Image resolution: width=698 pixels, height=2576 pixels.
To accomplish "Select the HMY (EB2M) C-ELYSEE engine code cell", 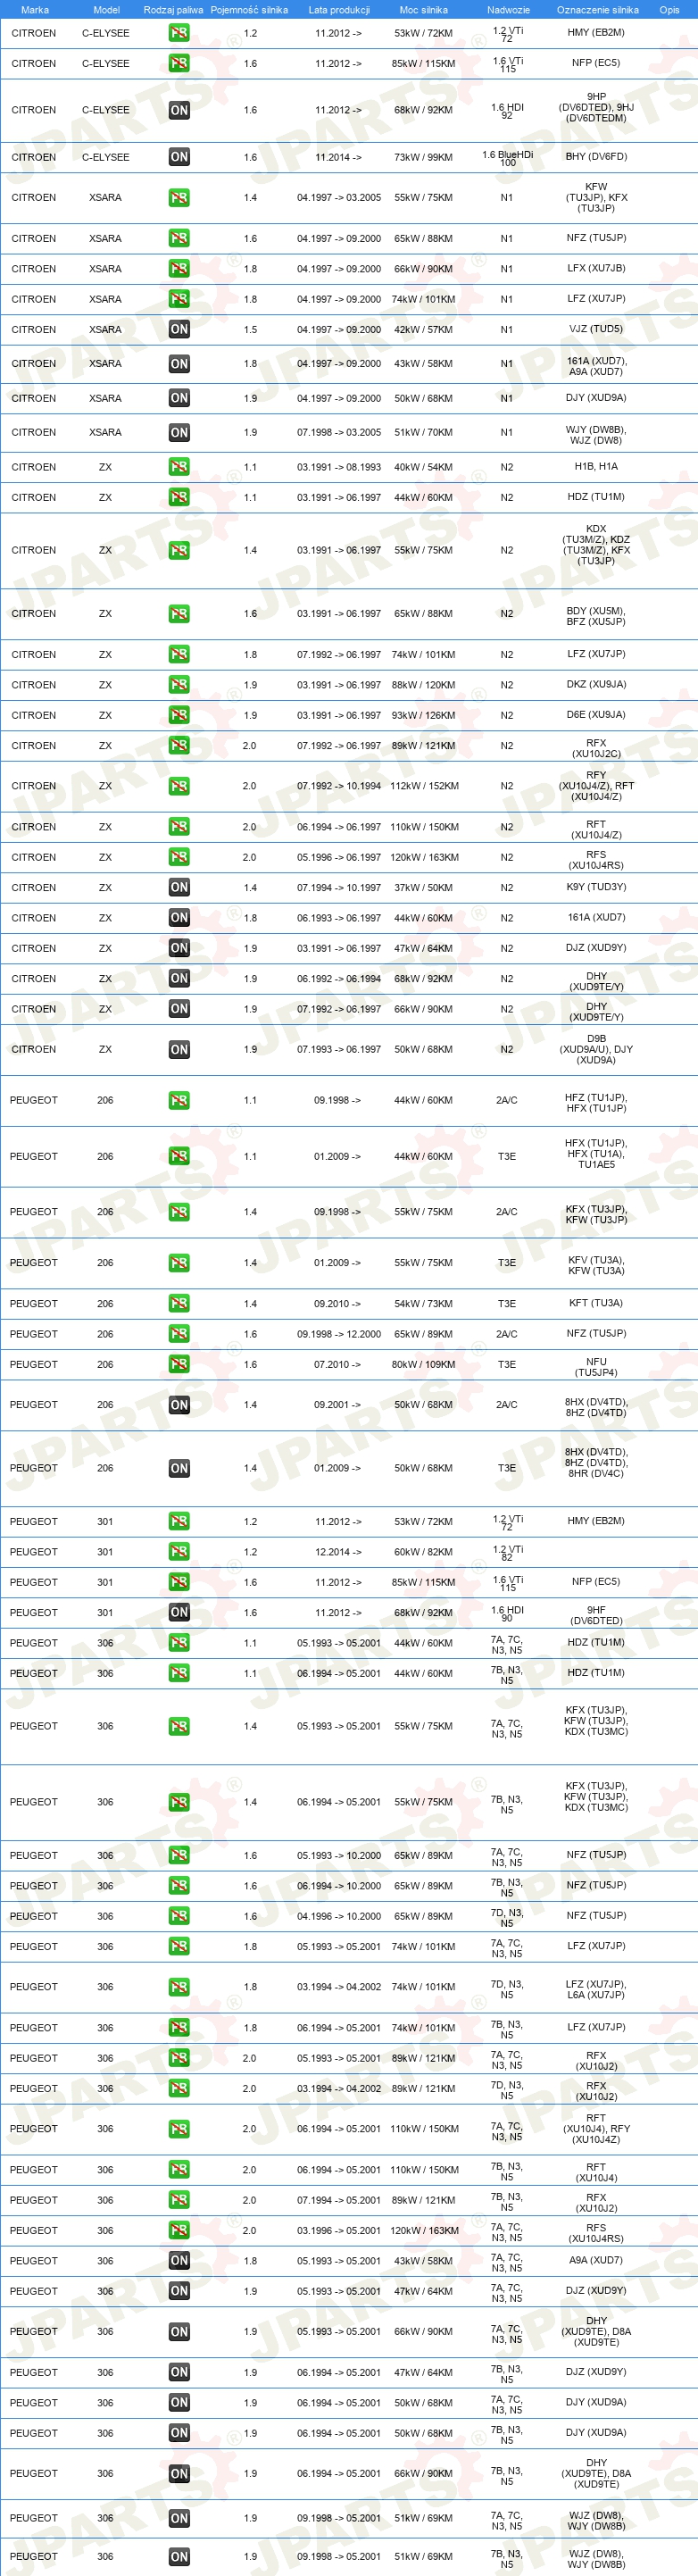I will click(x=596, y=32).
